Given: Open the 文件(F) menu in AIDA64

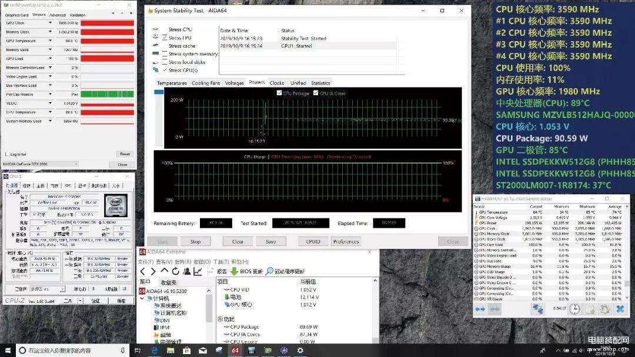Looking at the screenshot, I should point(146,261).
